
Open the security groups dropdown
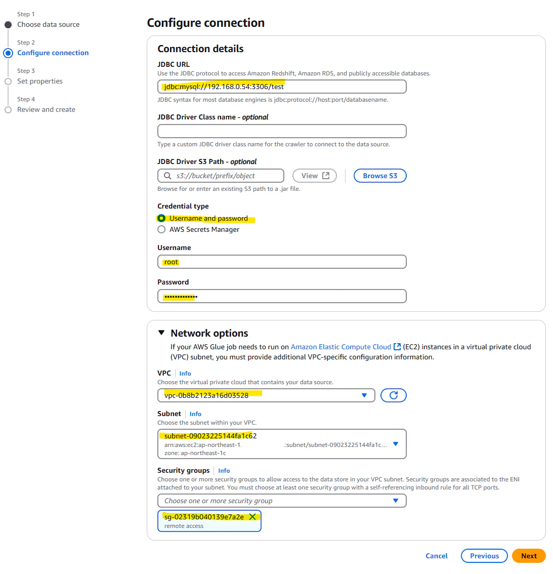tap(282, 501)
